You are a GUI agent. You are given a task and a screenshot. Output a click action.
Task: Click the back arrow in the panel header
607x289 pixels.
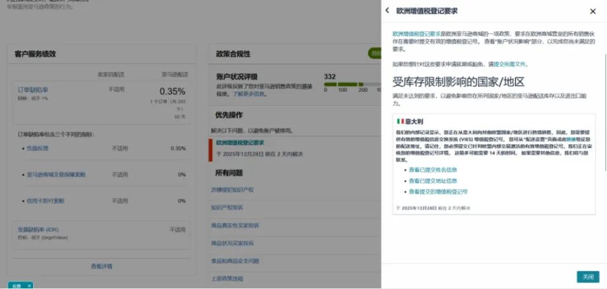click(388, 11)
